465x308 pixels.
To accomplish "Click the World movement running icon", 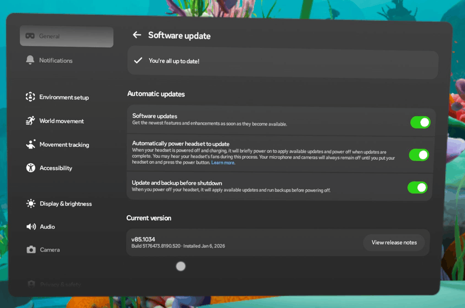I will 30,120.
